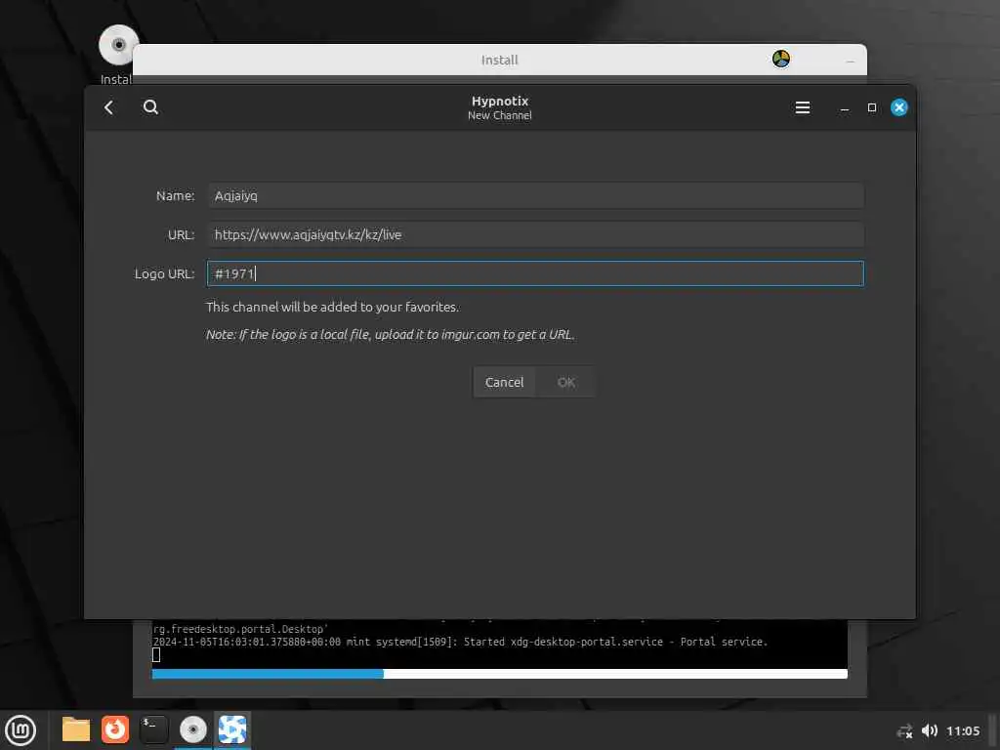The image size is (1000, 750).
Task: Click the imgur.com note text
Action: 390,334
